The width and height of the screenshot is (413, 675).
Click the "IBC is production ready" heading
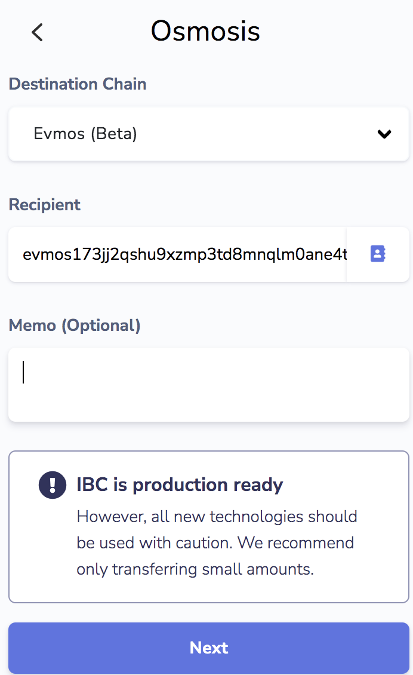(x=180, y=484)
